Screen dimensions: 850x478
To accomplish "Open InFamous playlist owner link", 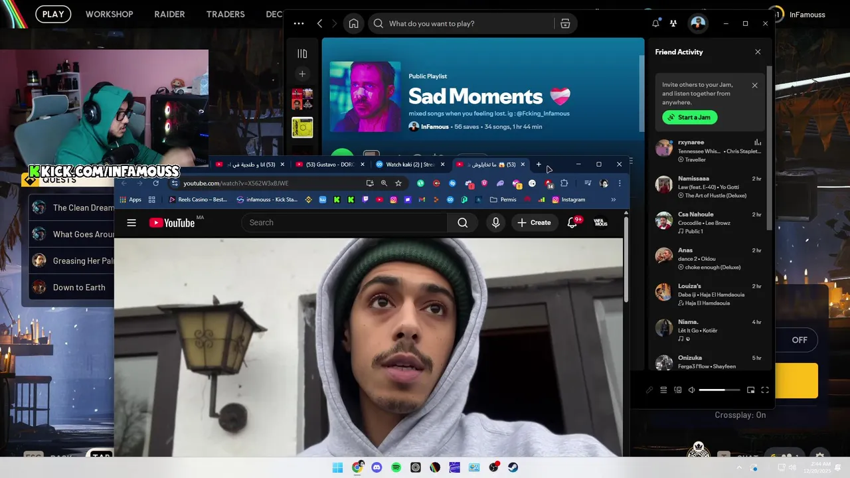I will click(435, 126).
